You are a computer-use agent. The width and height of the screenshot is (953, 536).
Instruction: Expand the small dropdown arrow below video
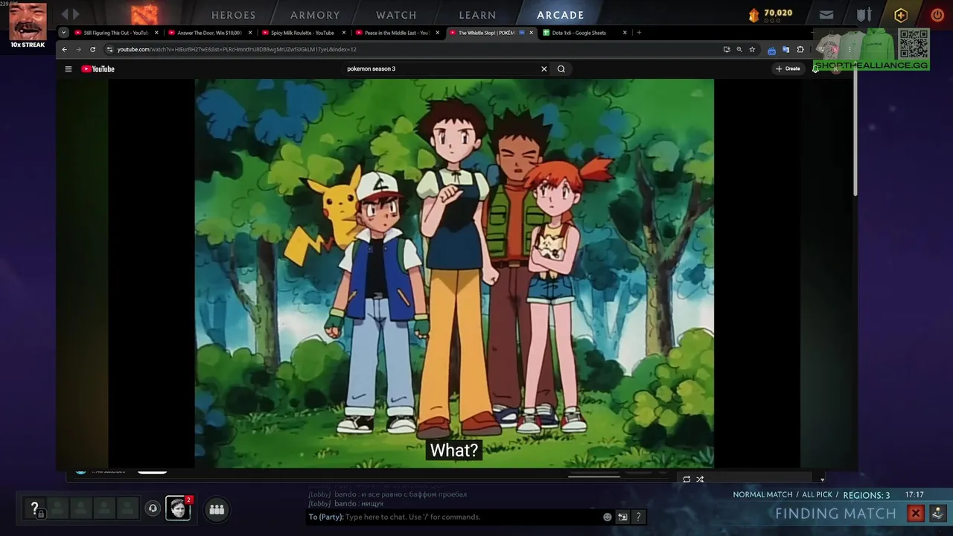point(822,479)
